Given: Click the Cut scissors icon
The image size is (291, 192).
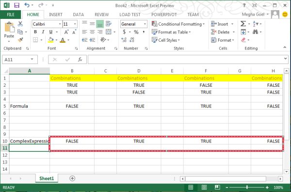Looking at the screenshot, I should tap(20, 24).
